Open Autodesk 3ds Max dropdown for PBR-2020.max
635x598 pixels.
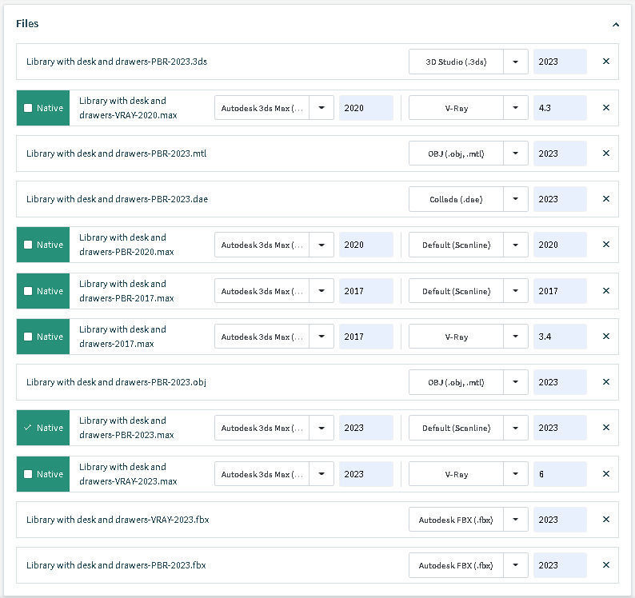click(321, 245)
